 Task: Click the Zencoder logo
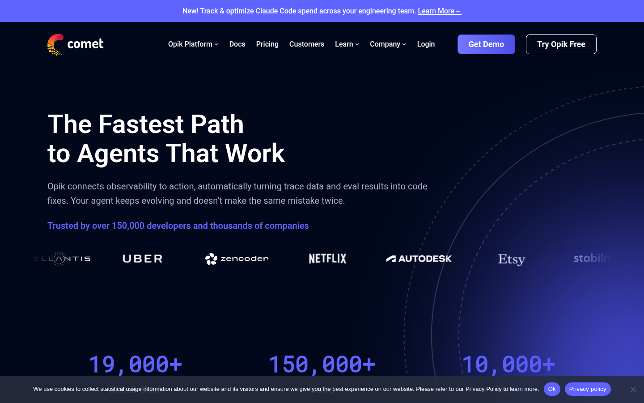(237, 259)
